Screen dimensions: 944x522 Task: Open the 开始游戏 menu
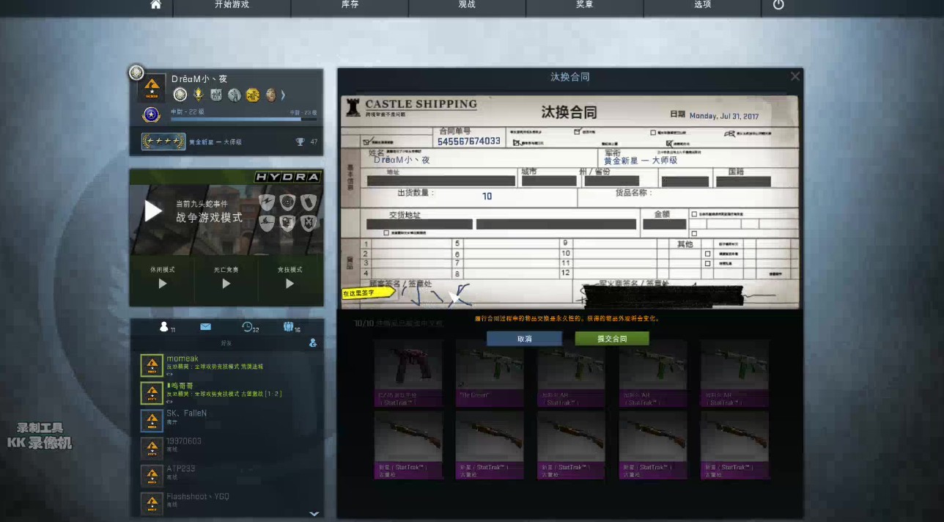click(x=232, y=5)
